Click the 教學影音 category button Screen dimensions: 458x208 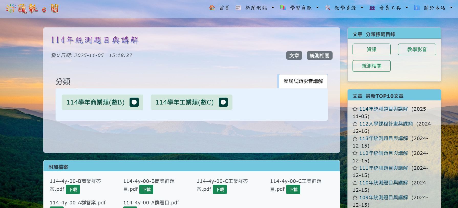click(417, 49)
